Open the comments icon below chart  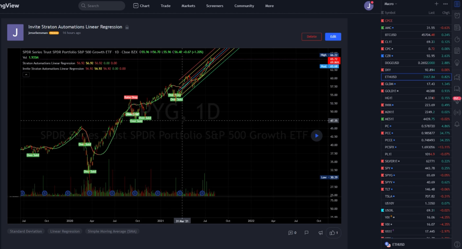pos(292,233)
